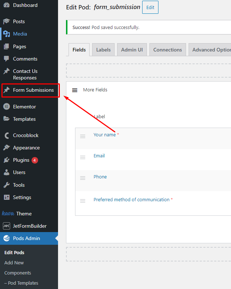Click the Email field drag handle
231x289 pixels.
coord(83,157)
